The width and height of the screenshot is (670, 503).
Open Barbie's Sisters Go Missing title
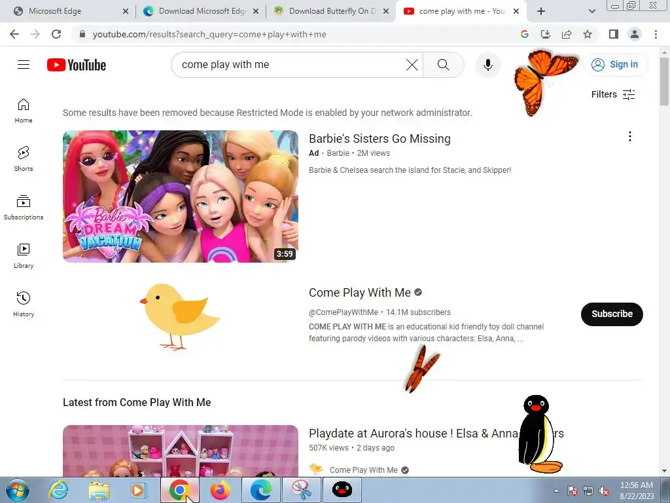[x=379, y=139]
